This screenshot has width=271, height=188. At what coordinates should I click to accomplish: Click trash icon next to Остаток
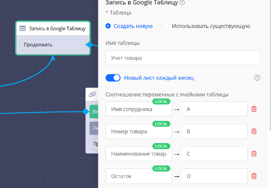[254, 176]
